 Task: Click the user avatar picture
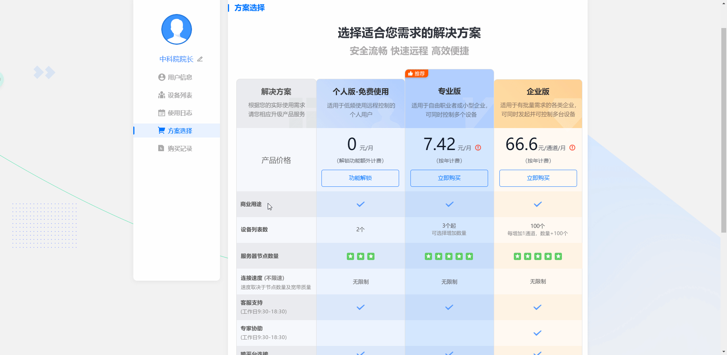click(x=176, y=29)
